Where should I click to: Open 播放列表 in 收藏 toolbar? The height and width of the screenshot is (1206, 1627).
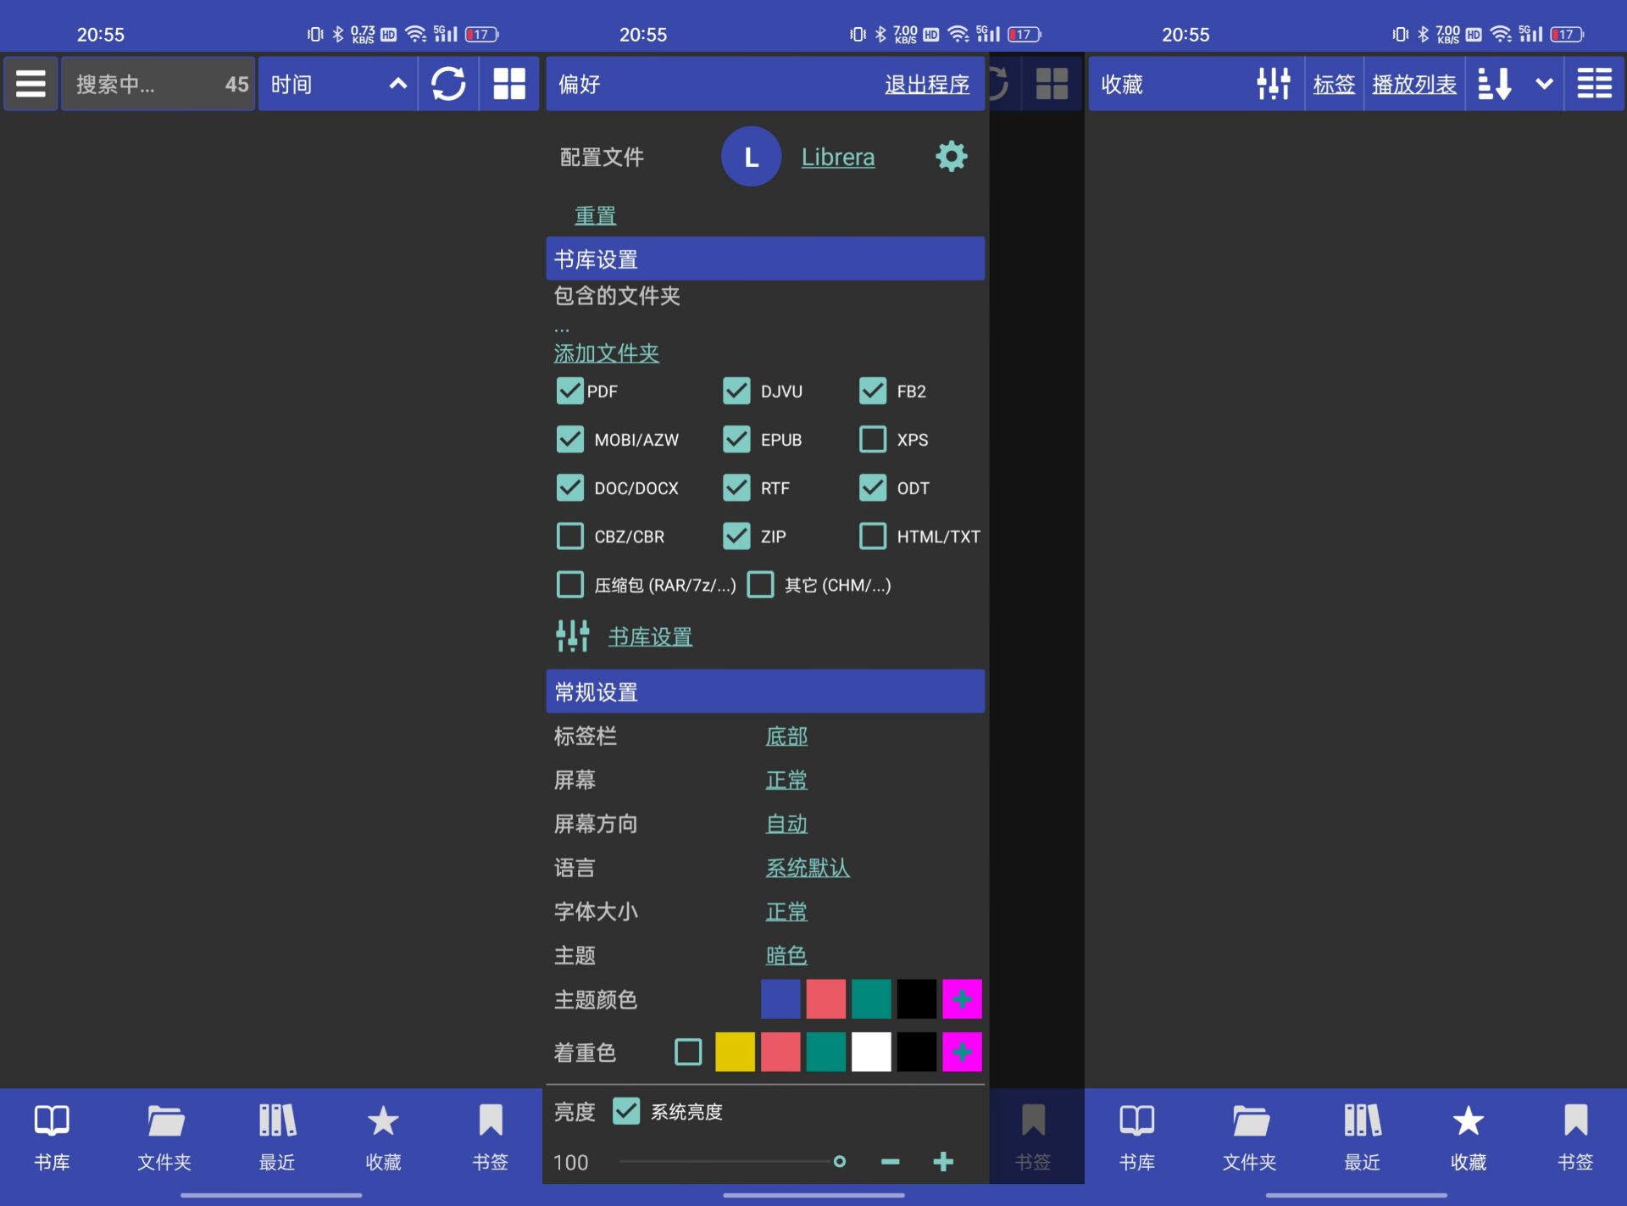[x=1414, y=85]
